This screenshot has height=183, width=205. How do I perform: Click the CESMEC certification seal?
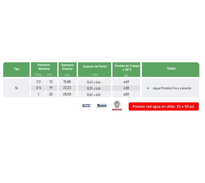(x=117, y=105)
